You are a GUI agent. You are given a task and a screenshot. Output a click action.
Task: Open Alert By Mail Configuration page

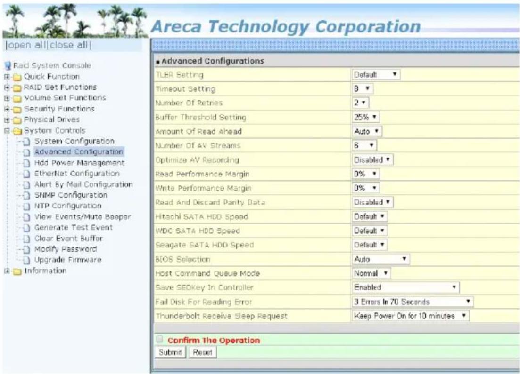[x=83, y=184]
